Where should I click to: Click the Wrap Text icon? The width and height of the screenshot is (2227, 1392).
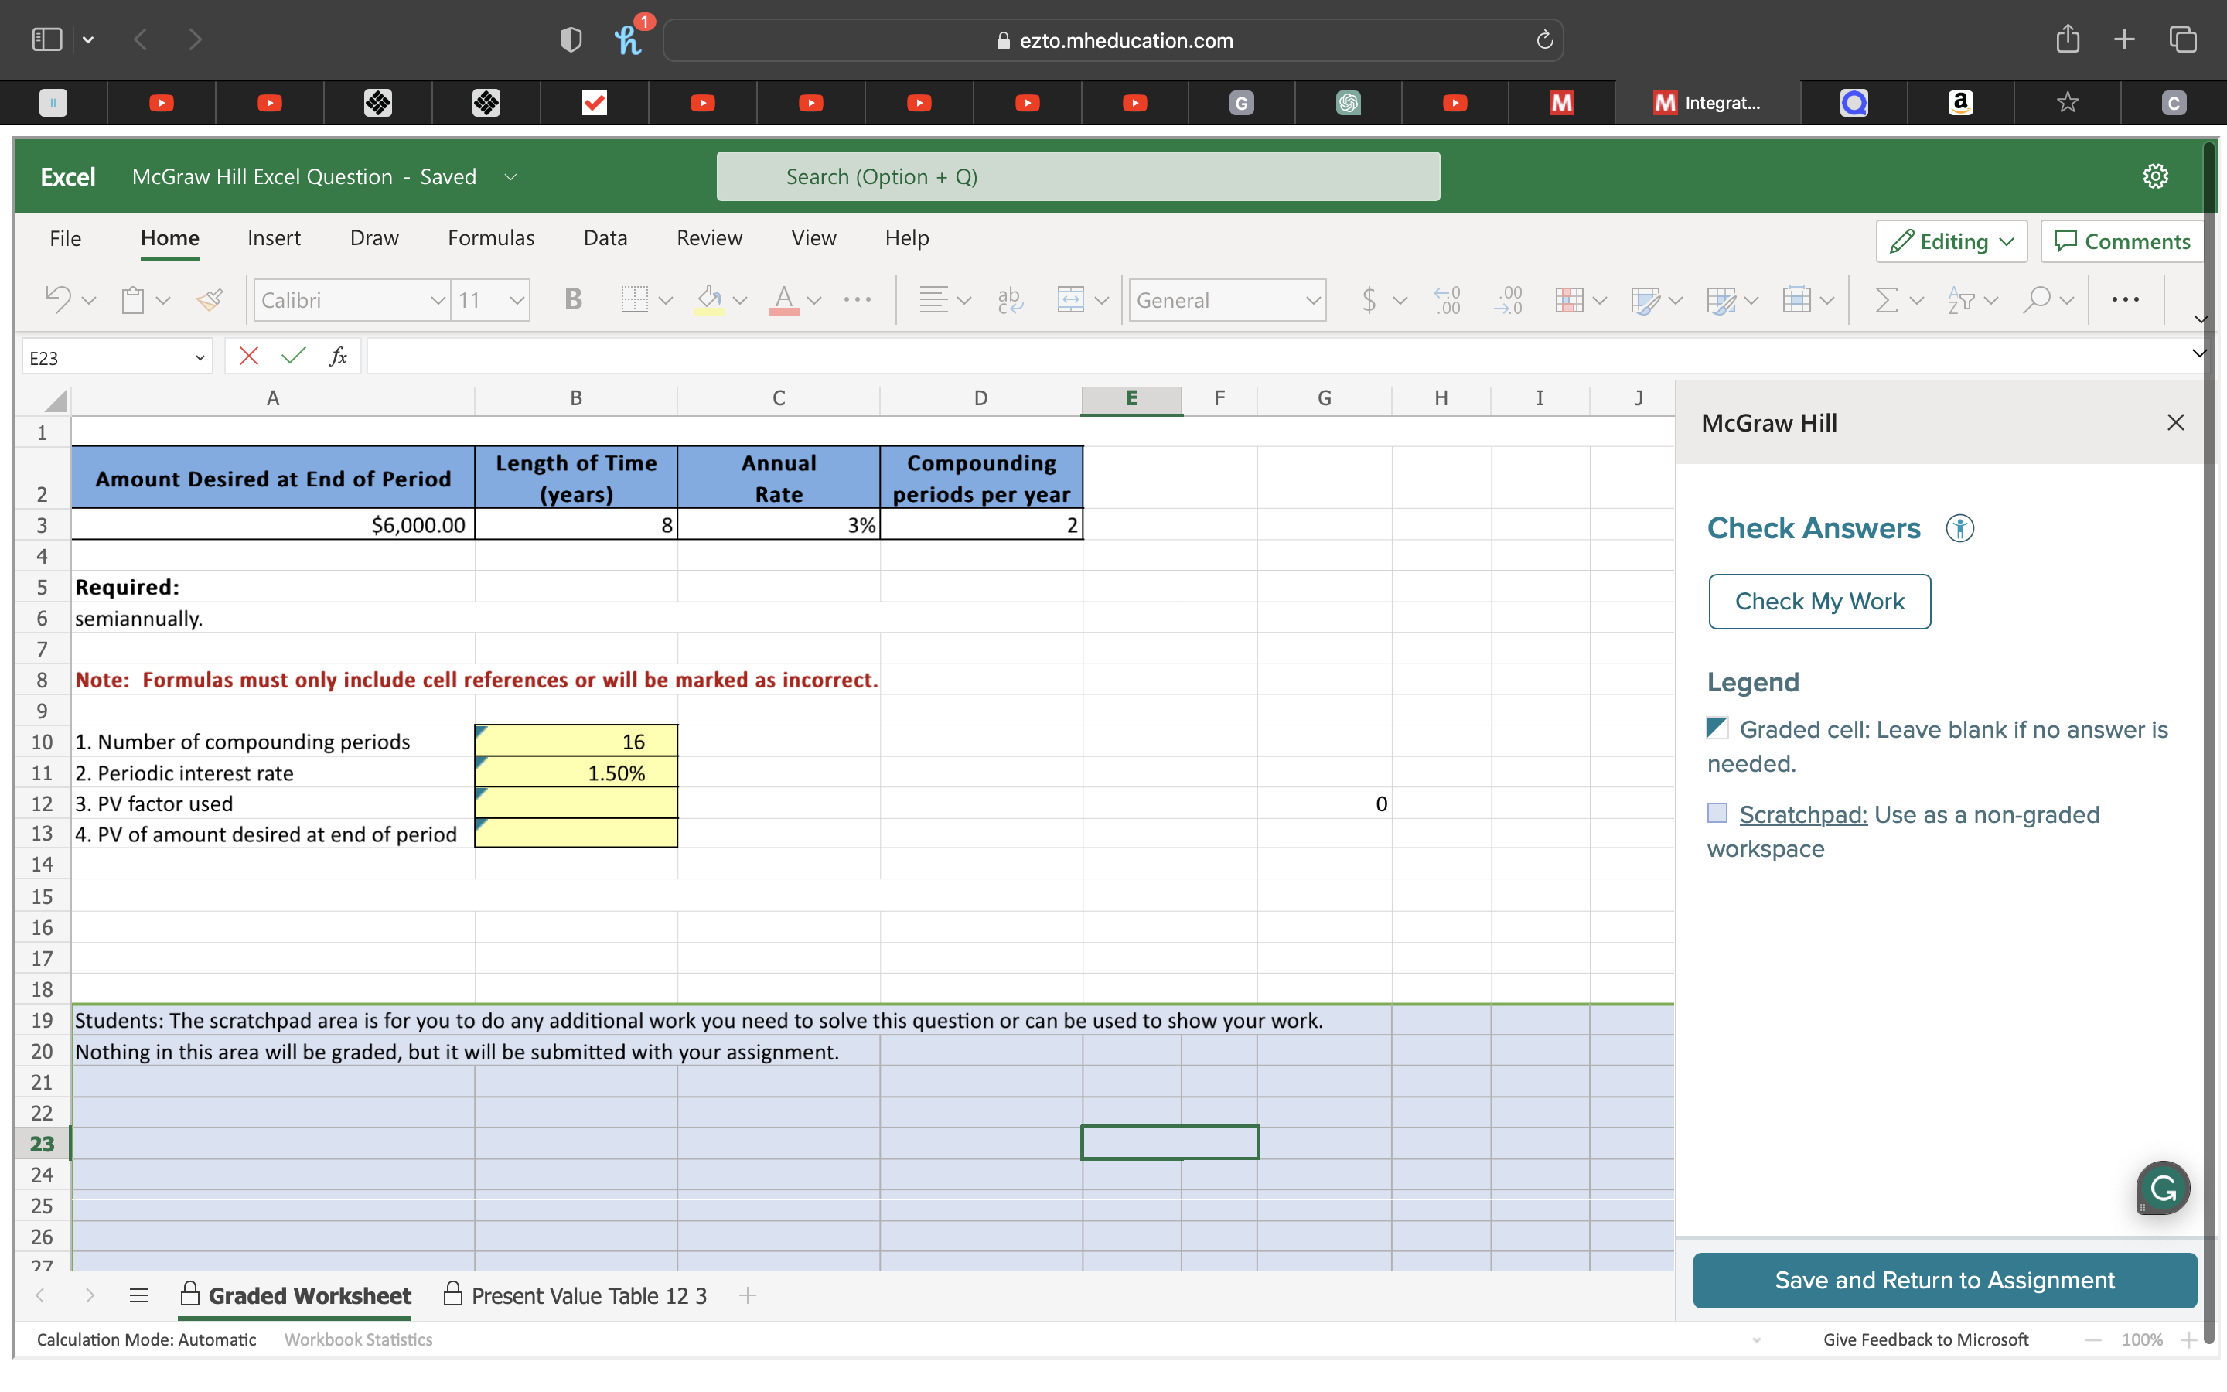point(1010,299)
